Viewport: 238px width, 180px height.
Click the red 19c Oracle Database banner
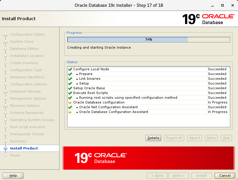pyautogui.click(x=148, y=158)
